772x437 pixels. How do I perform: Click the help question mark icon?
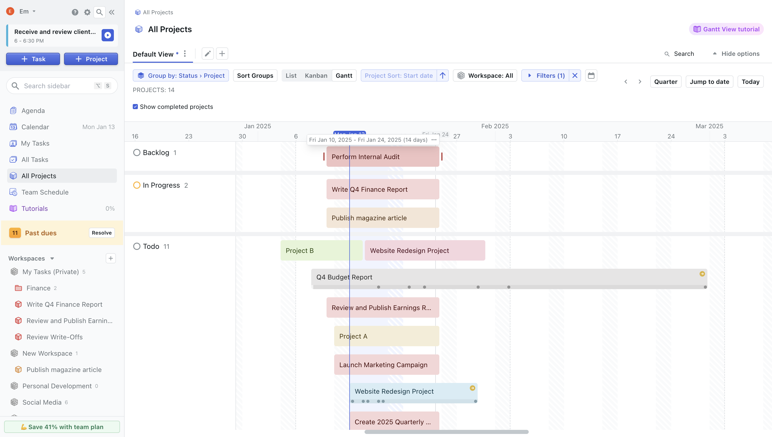(x=75, y=12)
